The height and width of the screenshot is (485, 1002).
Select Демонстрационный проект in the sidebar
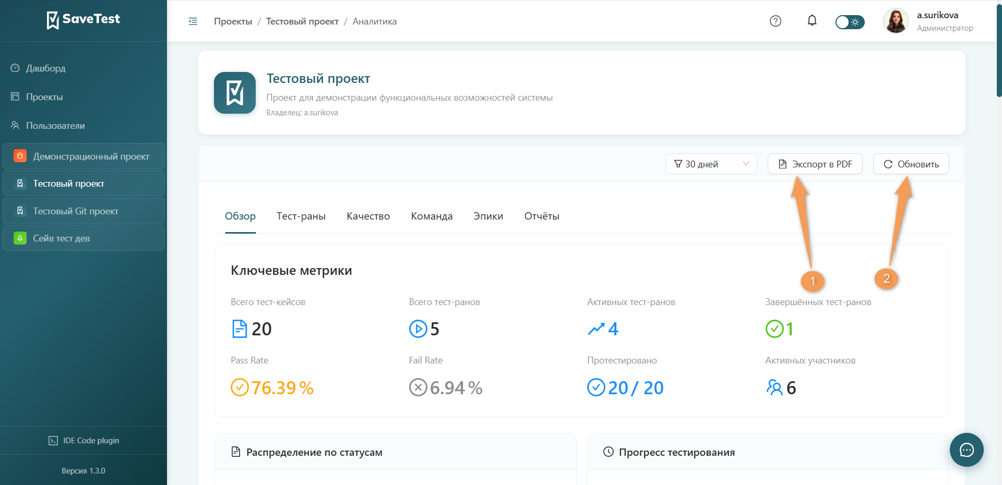tap(83, 156)
